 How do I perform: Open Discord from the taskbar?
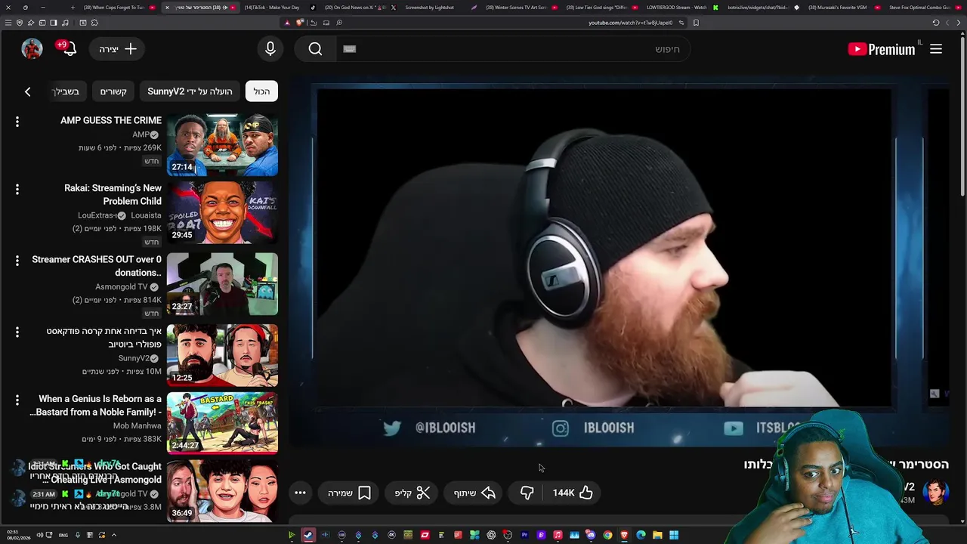(591, 535)
